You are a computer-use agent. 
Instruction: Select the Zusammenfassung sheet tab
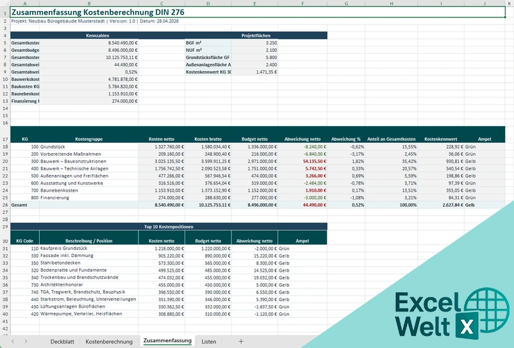point(167,342)
